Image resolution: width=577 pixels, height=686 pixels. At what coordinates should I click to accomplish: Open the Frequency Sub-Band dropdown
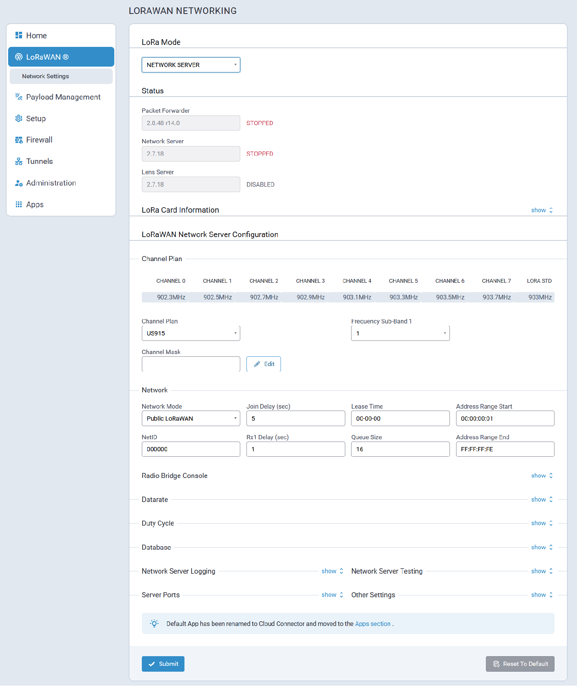click(x=400, y=334)
